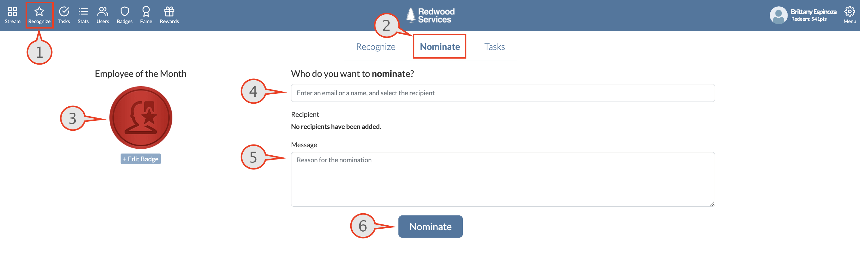Click Brittany Espinoza's profile avatar
860x280 pixels.
(x=778, y=15)
